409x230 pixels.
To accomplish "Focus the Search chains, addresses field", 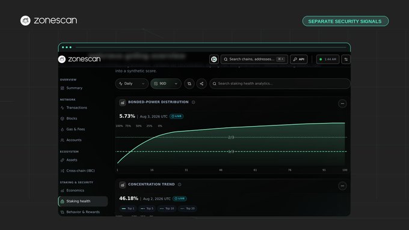I will [x=254, y=59].
